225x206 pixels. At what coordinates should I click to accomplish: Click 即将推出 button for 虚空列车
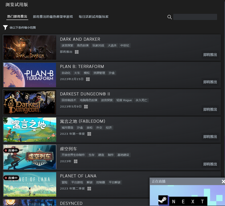pos(210,164)
